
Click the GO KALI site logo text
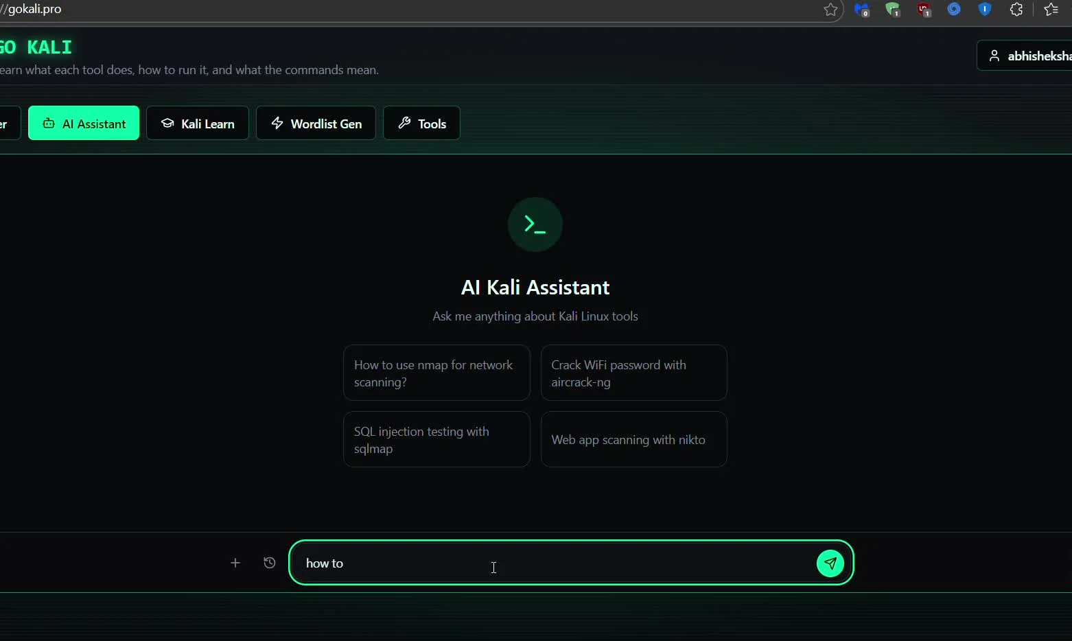click(36, 47)
